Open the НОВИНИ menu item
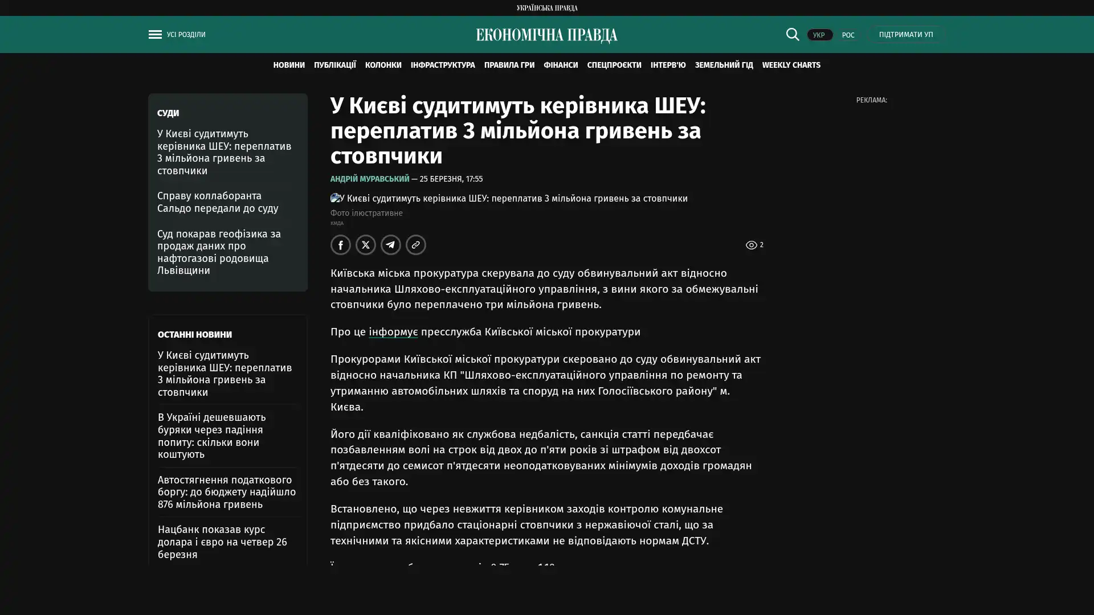 tap(288, 65)
